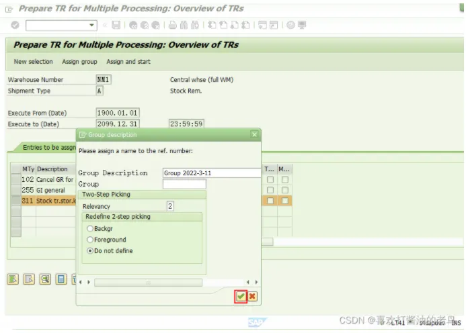Screen dimensions: 466x333
Task: Click the Print icon
Action: [x=172, y=26]
